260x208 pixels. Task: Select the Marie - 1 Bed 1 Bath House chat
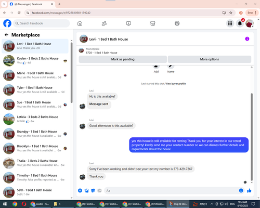pos(35,75)
